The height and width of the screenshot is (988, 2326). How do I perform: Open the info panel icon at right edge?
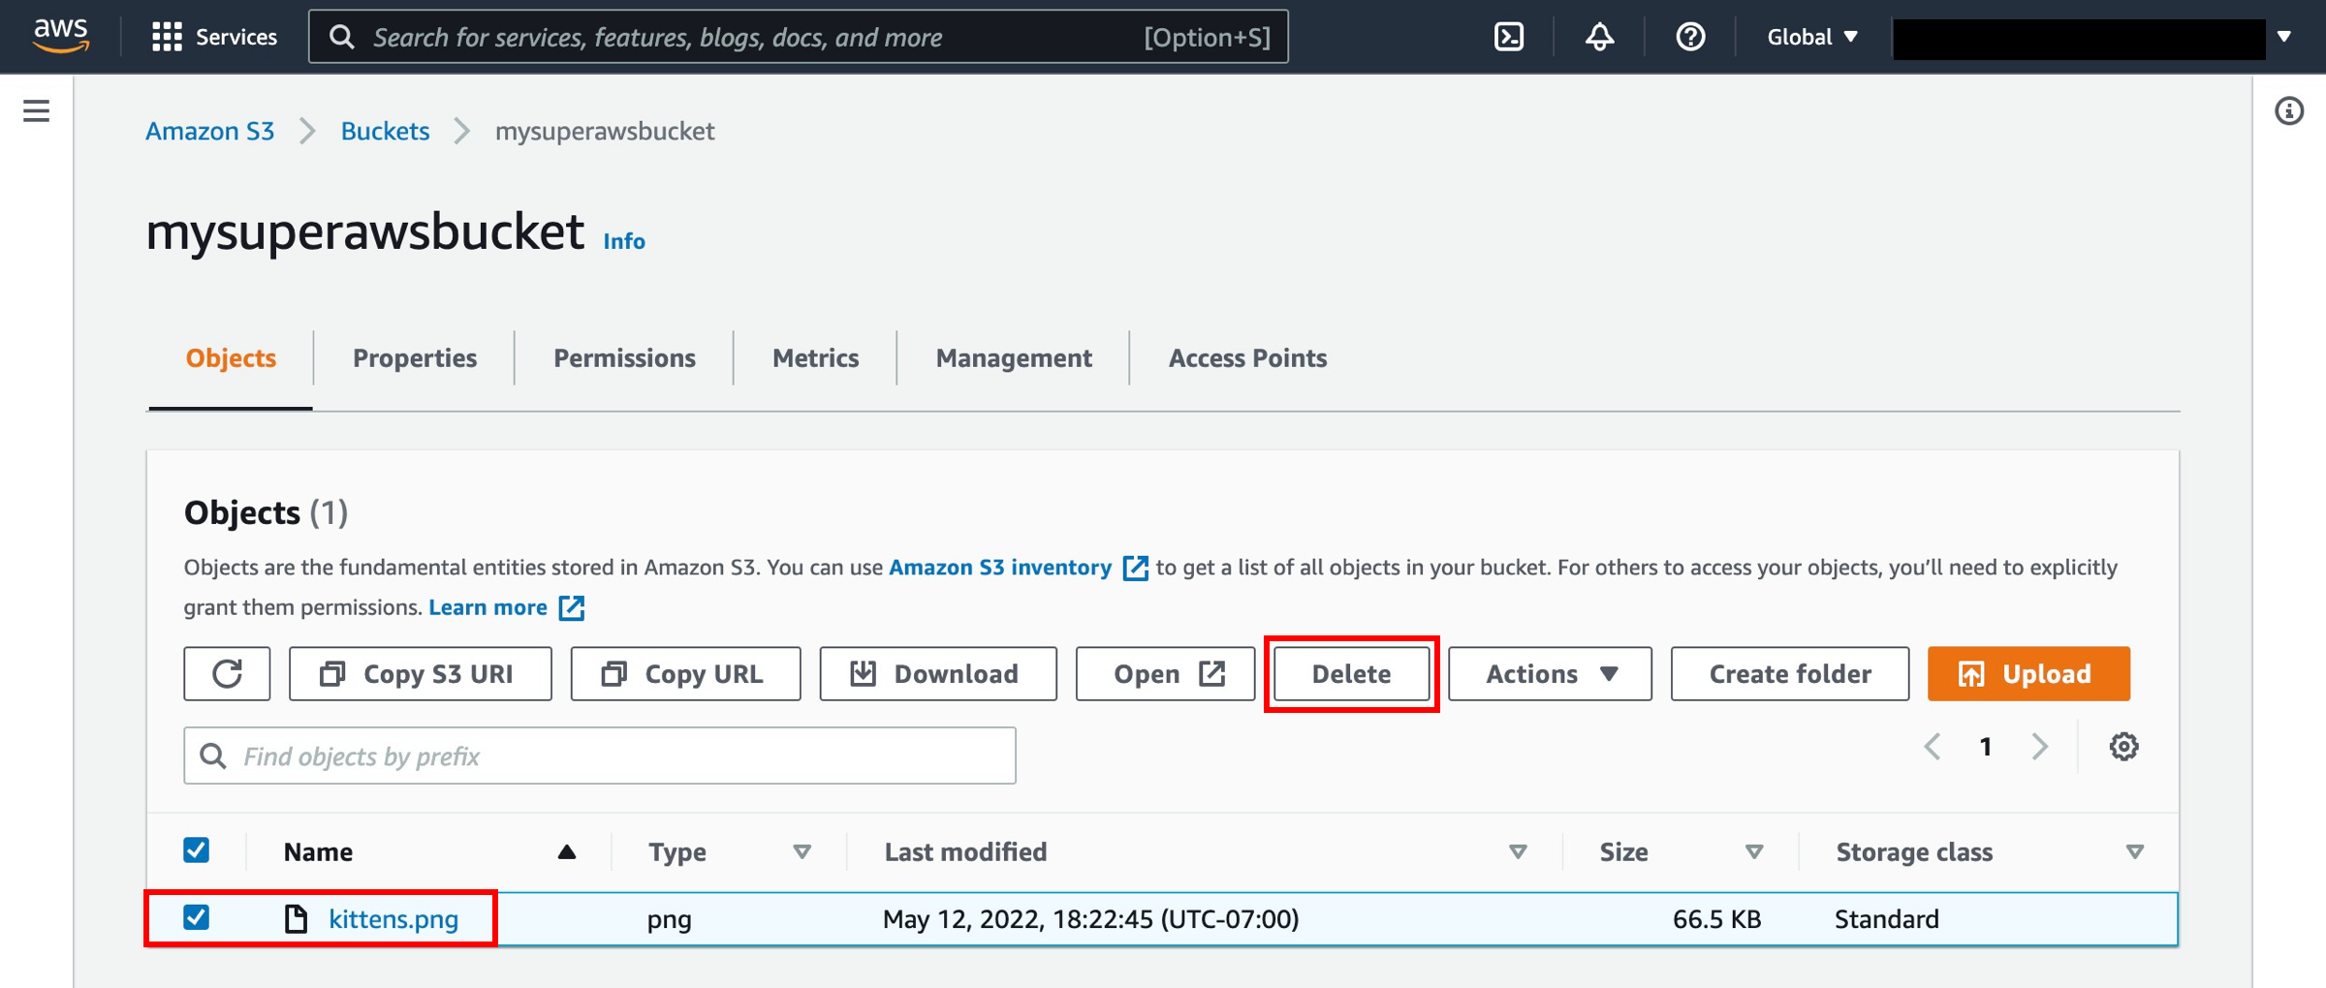point(2289,110)
